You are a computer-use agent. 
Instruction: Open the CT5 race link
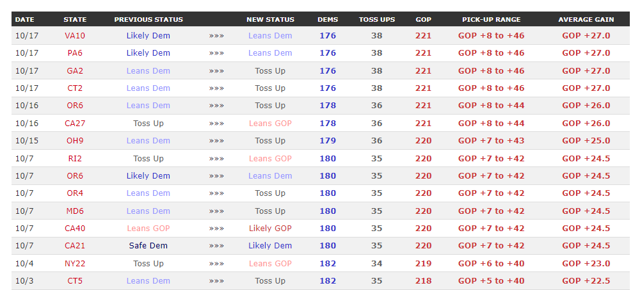tap(75, 281)
